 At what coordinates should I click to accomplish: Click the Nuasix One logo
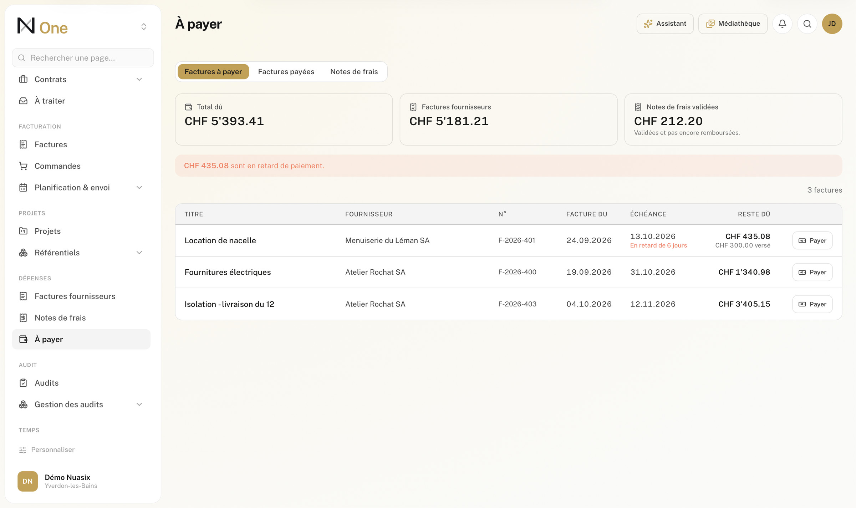(x=42, y=26)
